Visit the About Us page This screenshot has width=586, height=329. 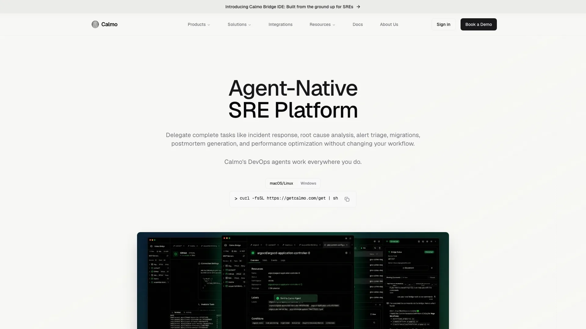(389, 24)
